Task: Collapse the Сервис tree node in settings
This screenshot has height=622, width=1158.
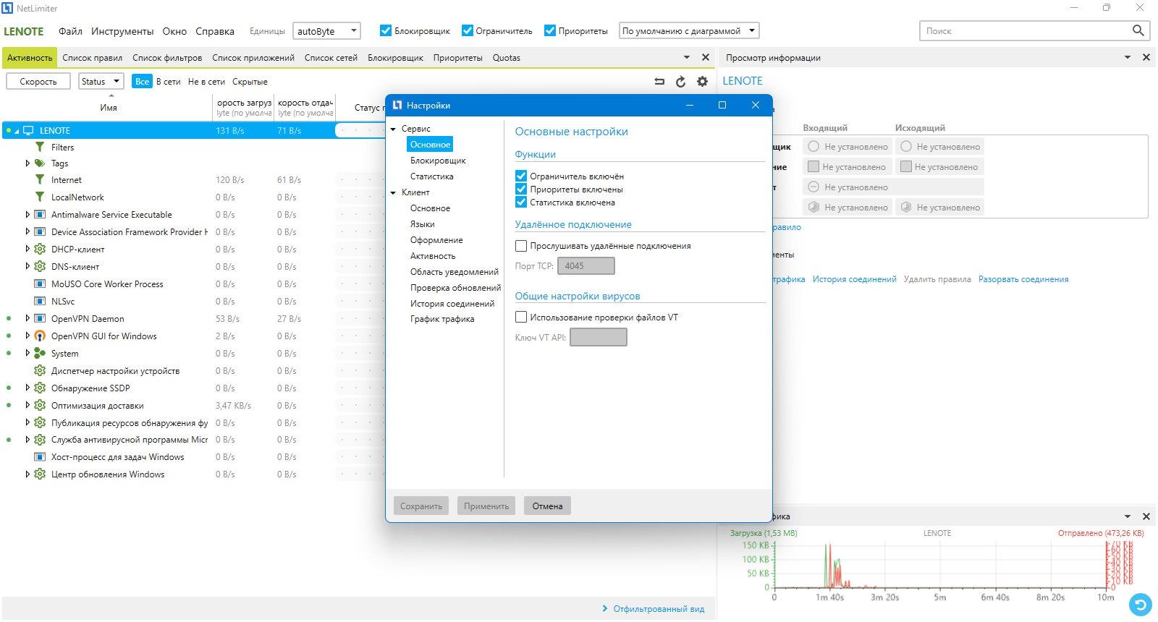Action: coord(394,129)
